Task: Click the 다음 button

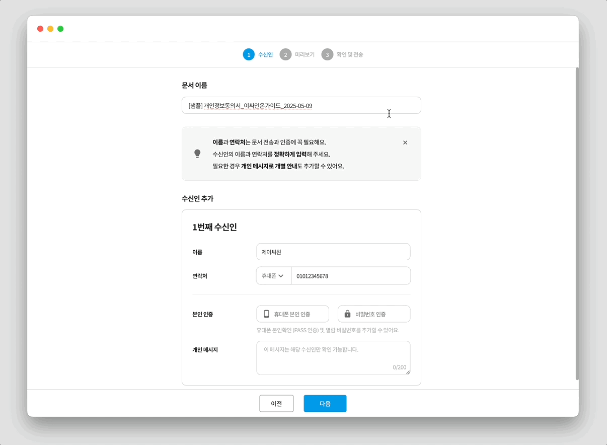Action: click(325, 403)
